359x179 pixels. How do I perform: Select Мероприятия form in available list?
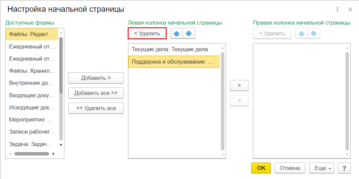point(32,119)
